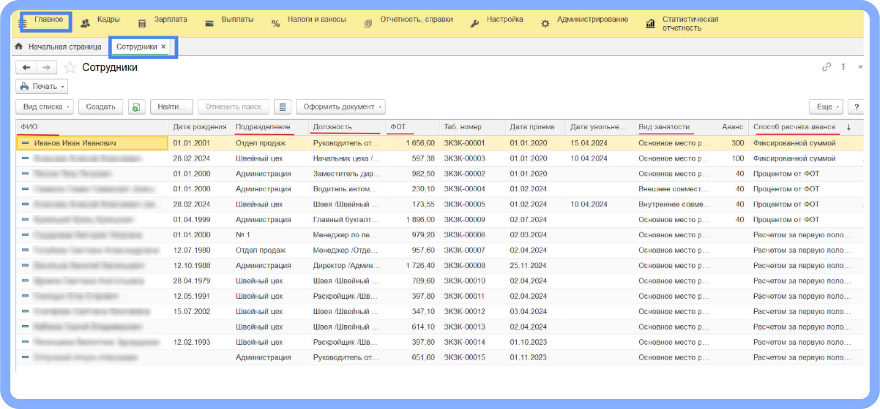
Task: Click the Найти... button
Action: click(x=171, y=107)
